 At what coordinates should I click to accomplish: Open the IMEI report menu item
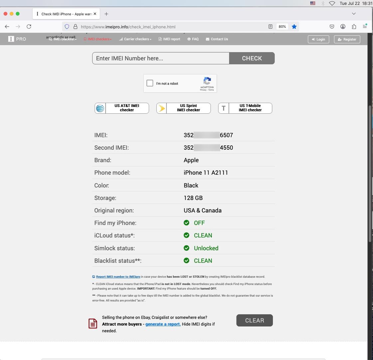(x=169, y=39)
